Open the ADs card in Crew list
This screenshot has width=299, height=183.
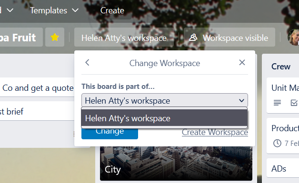pyautogui.click(x=283, y=169)
